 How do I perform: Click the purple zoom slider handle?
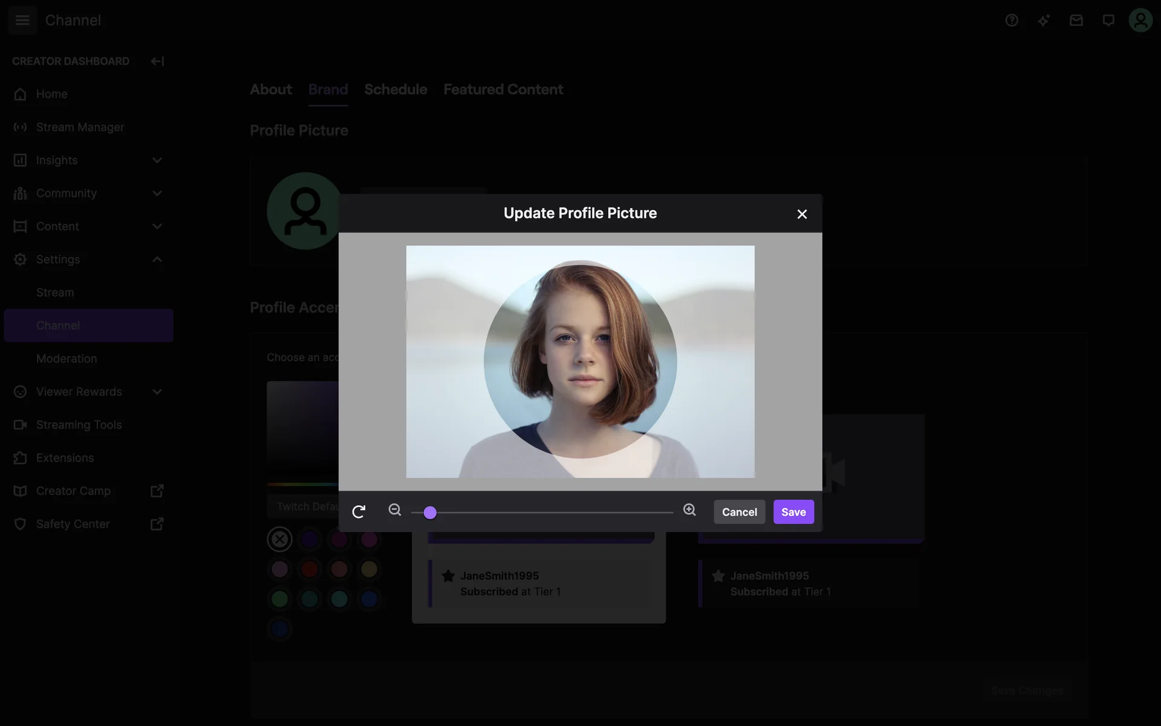[x=430, y=513]
